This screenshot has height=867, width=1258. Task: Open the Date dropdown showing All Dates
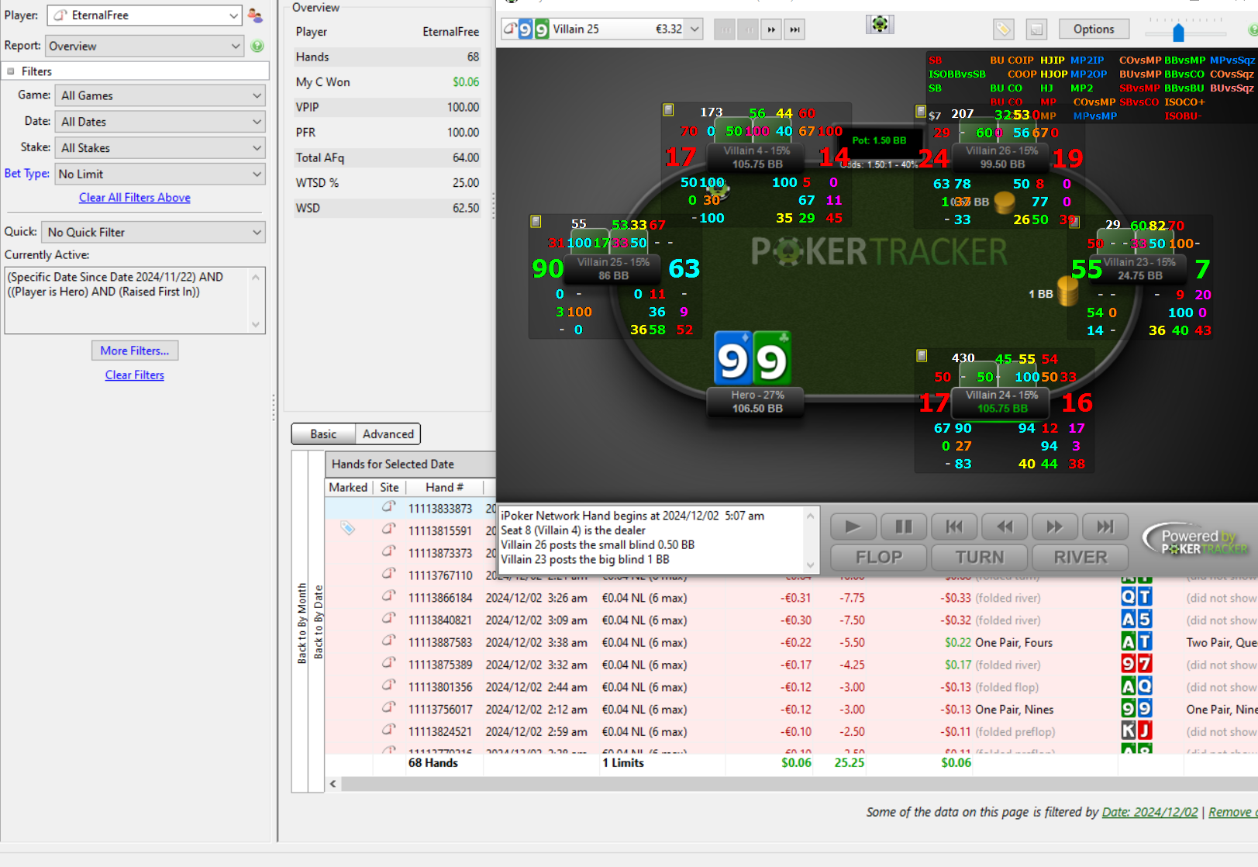tap(161, 122)
